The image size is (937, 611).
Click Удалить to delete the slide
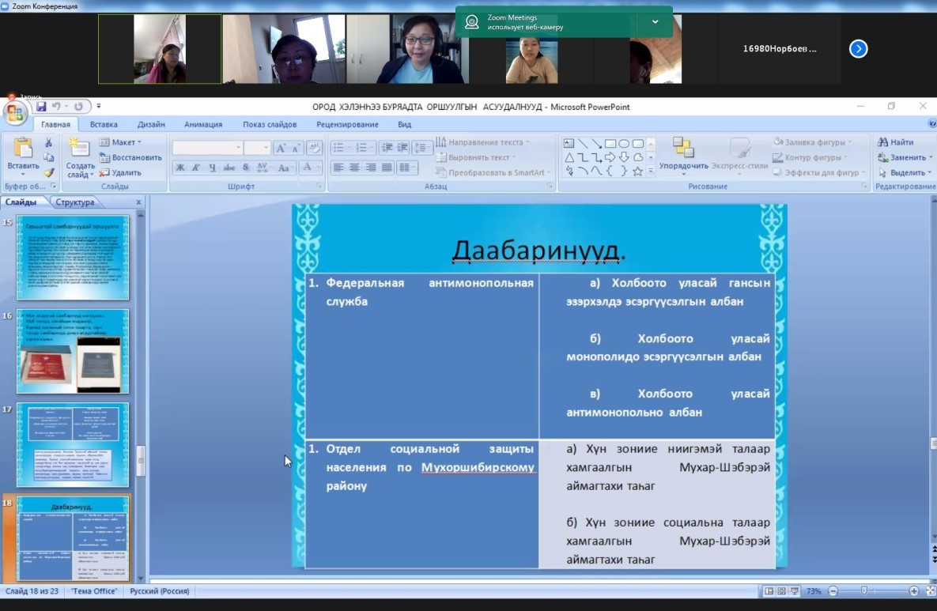(121, 172)
